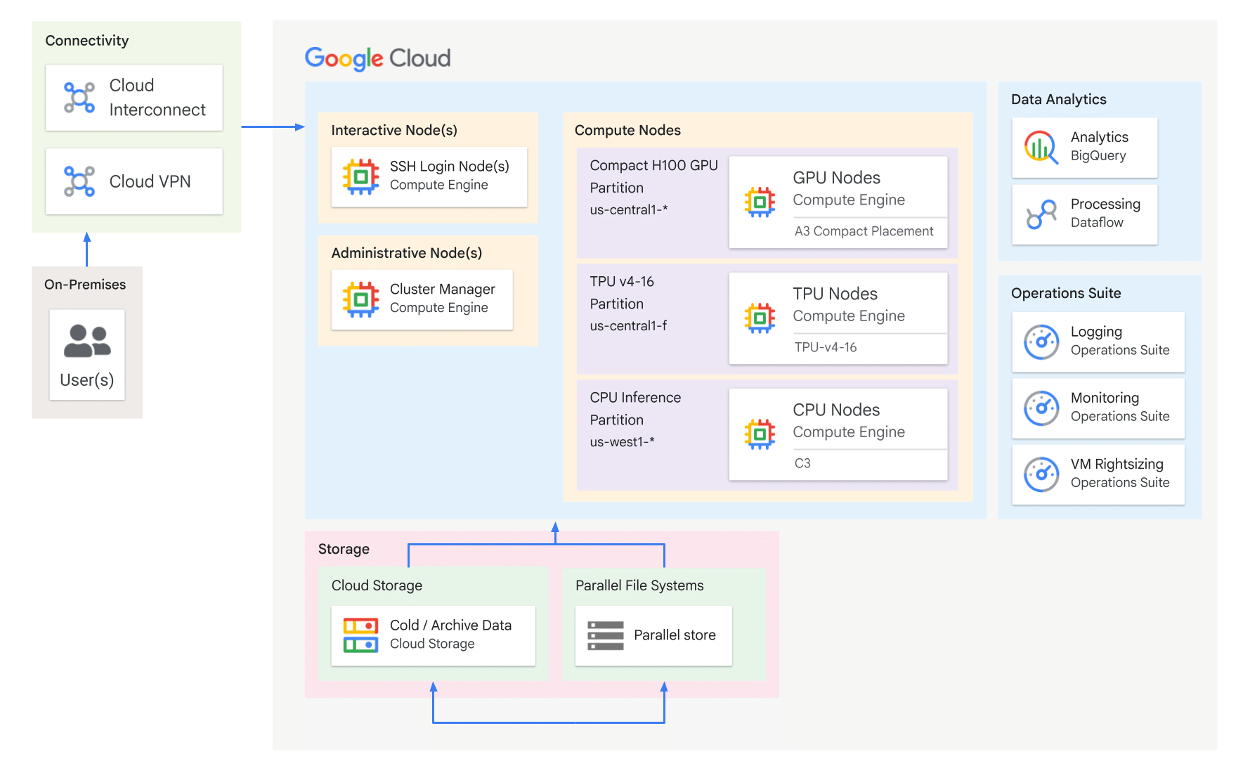
Task: Click the A3 Compact Placement label
Action: tap(864, 231)
